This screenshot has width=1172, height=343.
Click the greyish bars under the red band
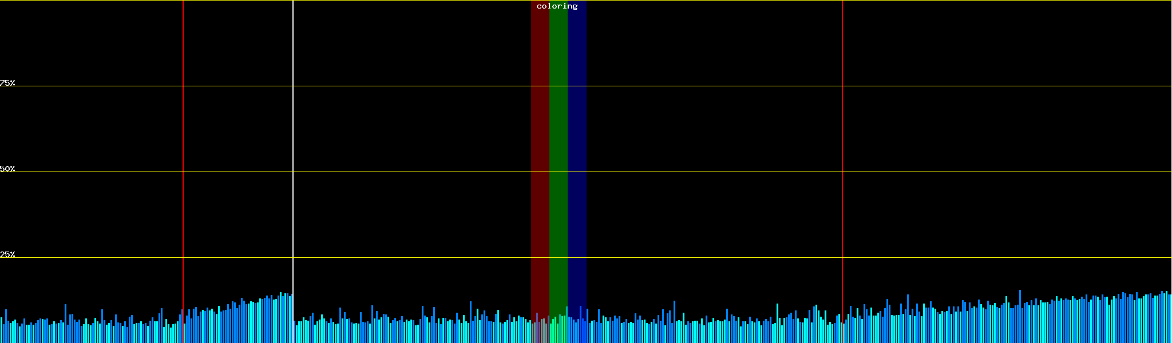tap(540, 330)
